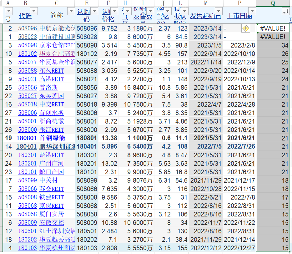Open the 代码 column filter dropdown
Image resolution: width=292 pixels, height=254 pixels.
pos(33,11)
